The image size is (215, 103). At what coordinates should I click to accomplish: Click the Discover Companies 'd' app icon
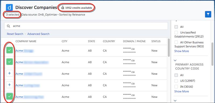click(x=9, y=7)
